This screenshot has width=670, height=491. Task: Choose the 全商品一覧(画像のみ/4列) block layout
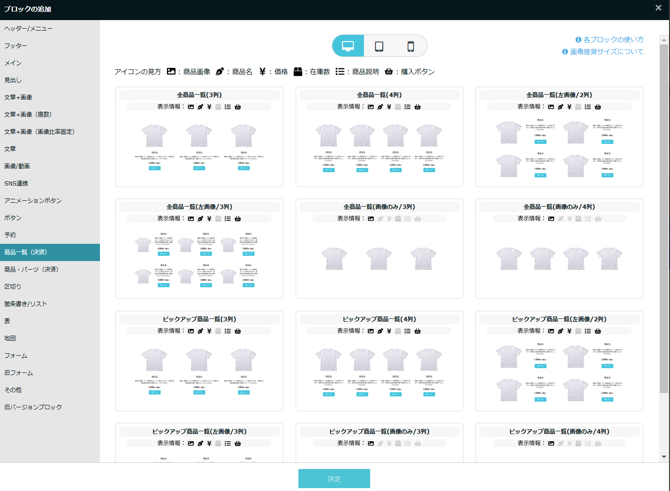pyautogui.click(x=559, y=249)
